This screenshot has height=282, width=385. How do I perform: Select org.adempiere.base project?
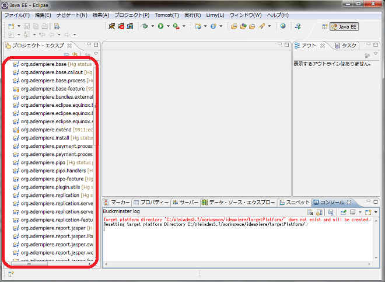click(x=52, y=64)
